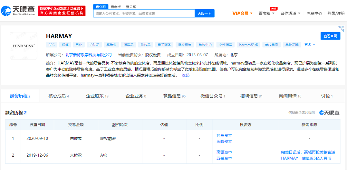Switch to the 查老板 search tab
The image size is (347, 174).
[x=116, y=7]
